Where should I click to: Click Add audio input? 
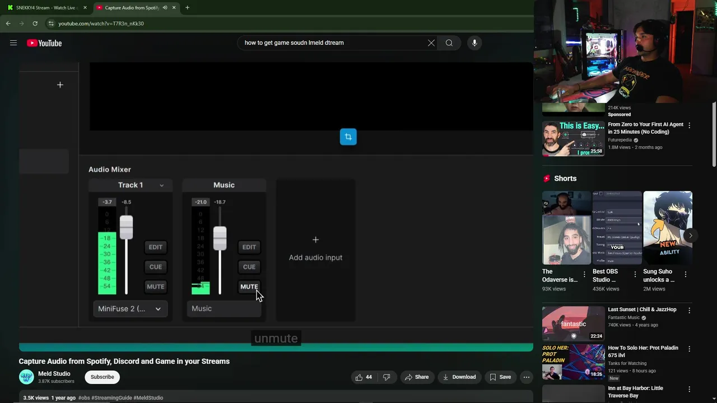tap(315, 249)
